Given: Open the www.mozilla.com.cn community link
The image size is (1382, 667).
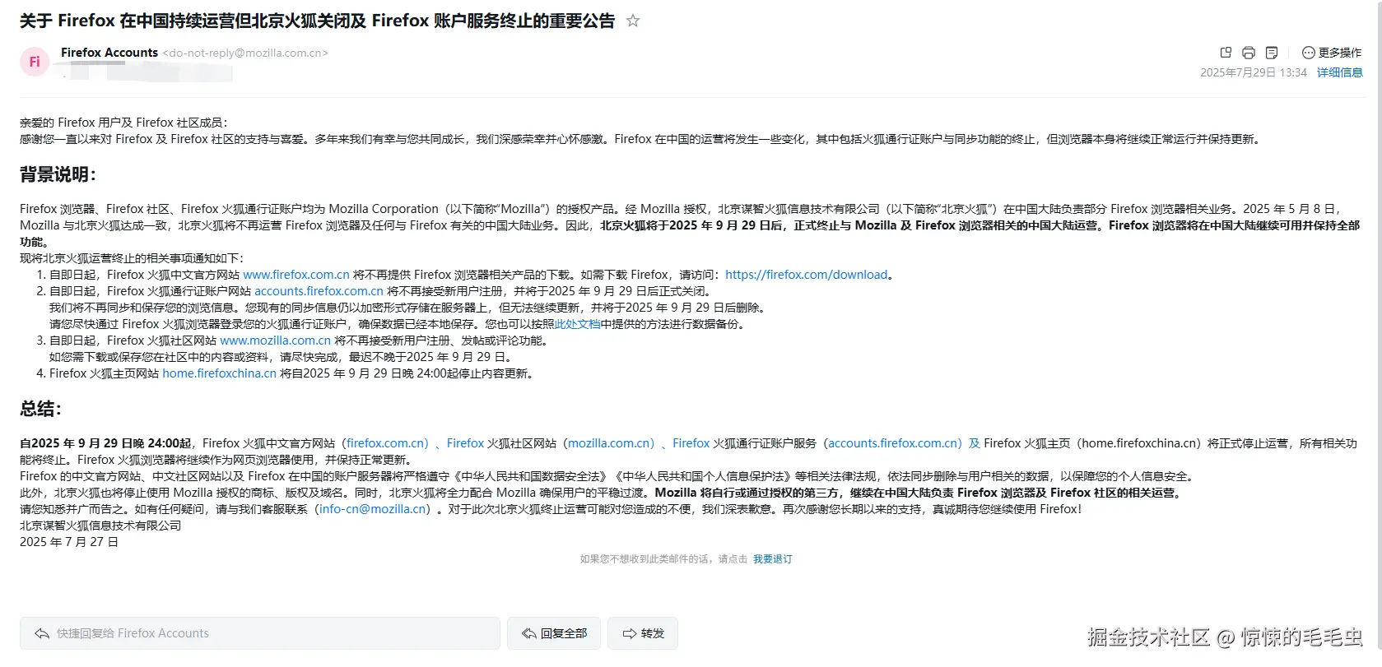Looking at the screenshot, I should pyautogui.click(x=275, y=340).
